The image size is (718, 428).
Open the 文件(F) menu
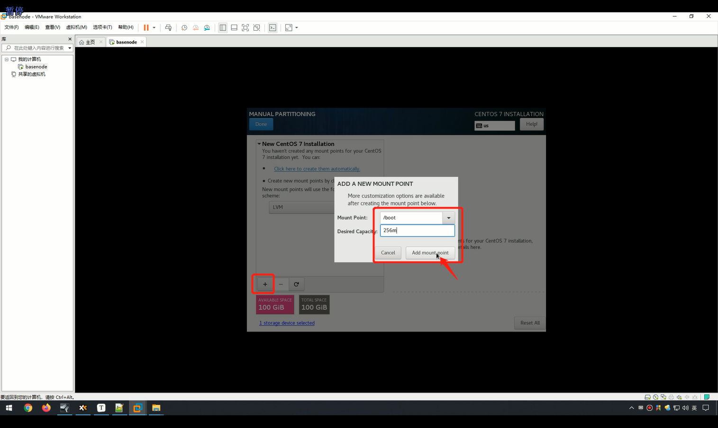11,27
